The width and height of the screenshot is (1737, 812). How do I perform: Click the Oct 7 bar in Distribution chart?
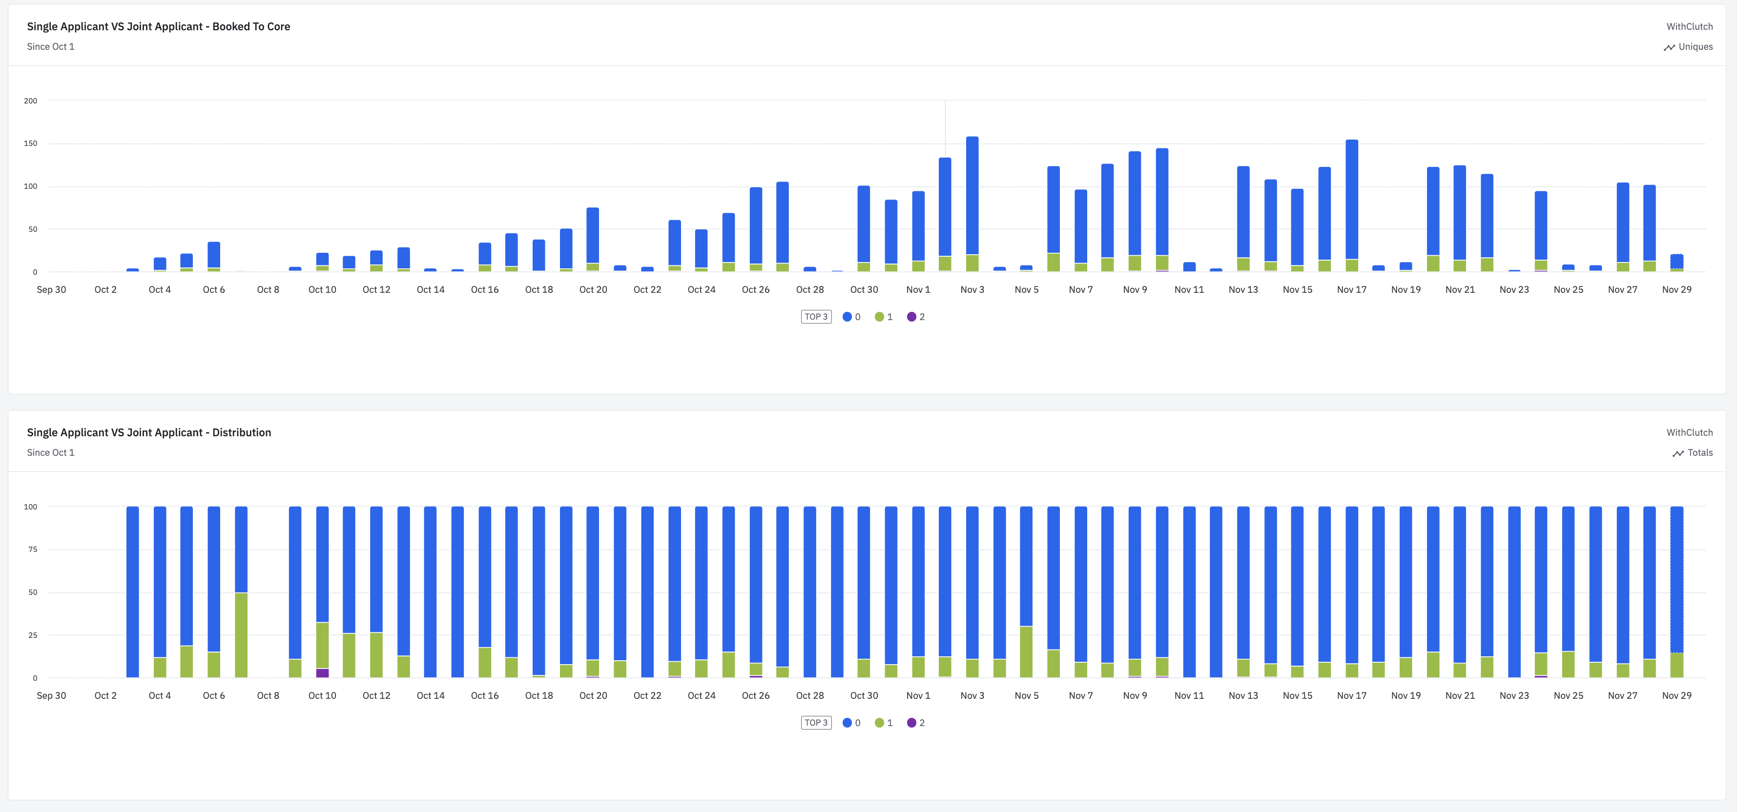click(241, 573)
